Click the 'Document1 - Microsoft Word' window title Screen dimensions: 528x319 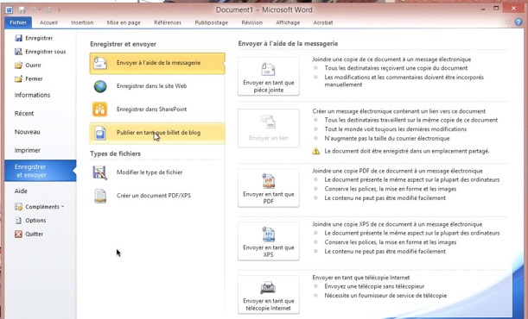264,9
